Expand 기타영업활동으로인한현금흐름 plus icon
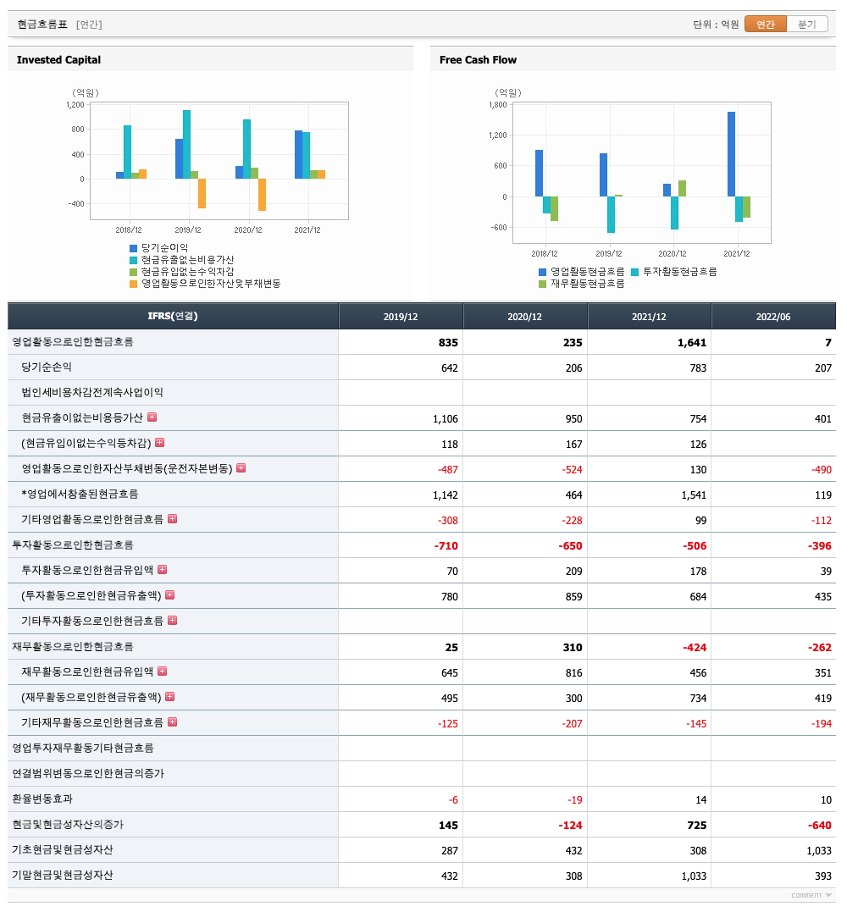 [172, 518]
